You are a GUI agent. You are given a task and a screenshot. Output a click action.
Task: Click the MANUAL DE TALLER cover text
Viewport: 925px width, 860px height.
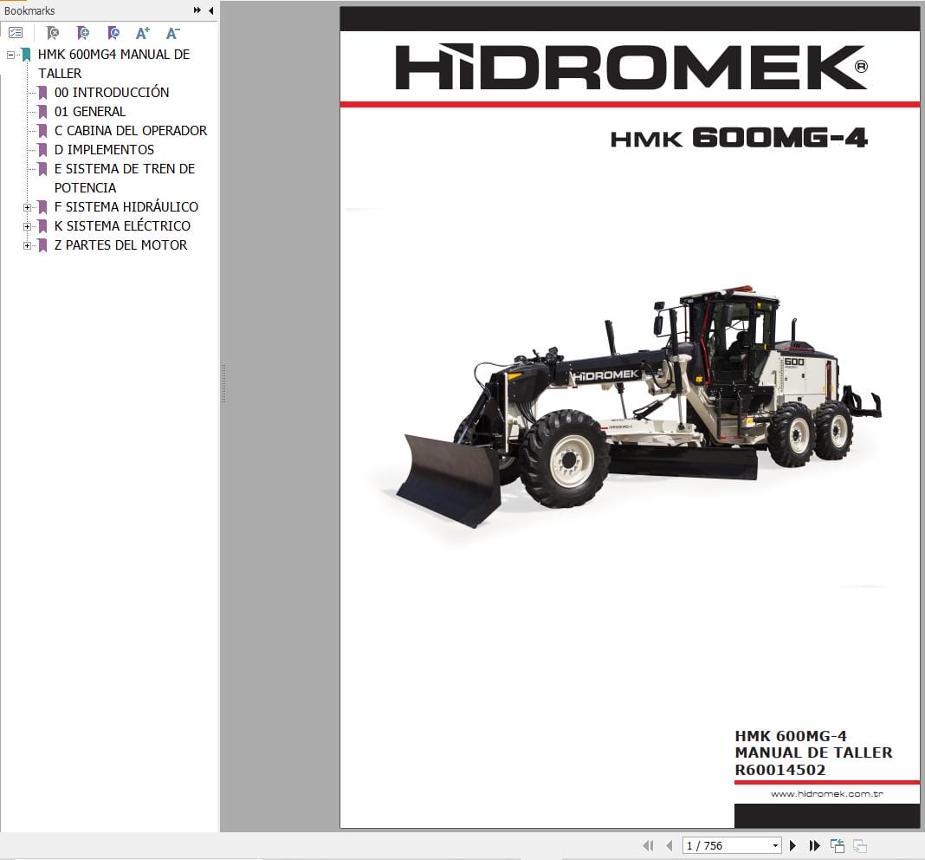pyautogui.click(x=813, y=753)
